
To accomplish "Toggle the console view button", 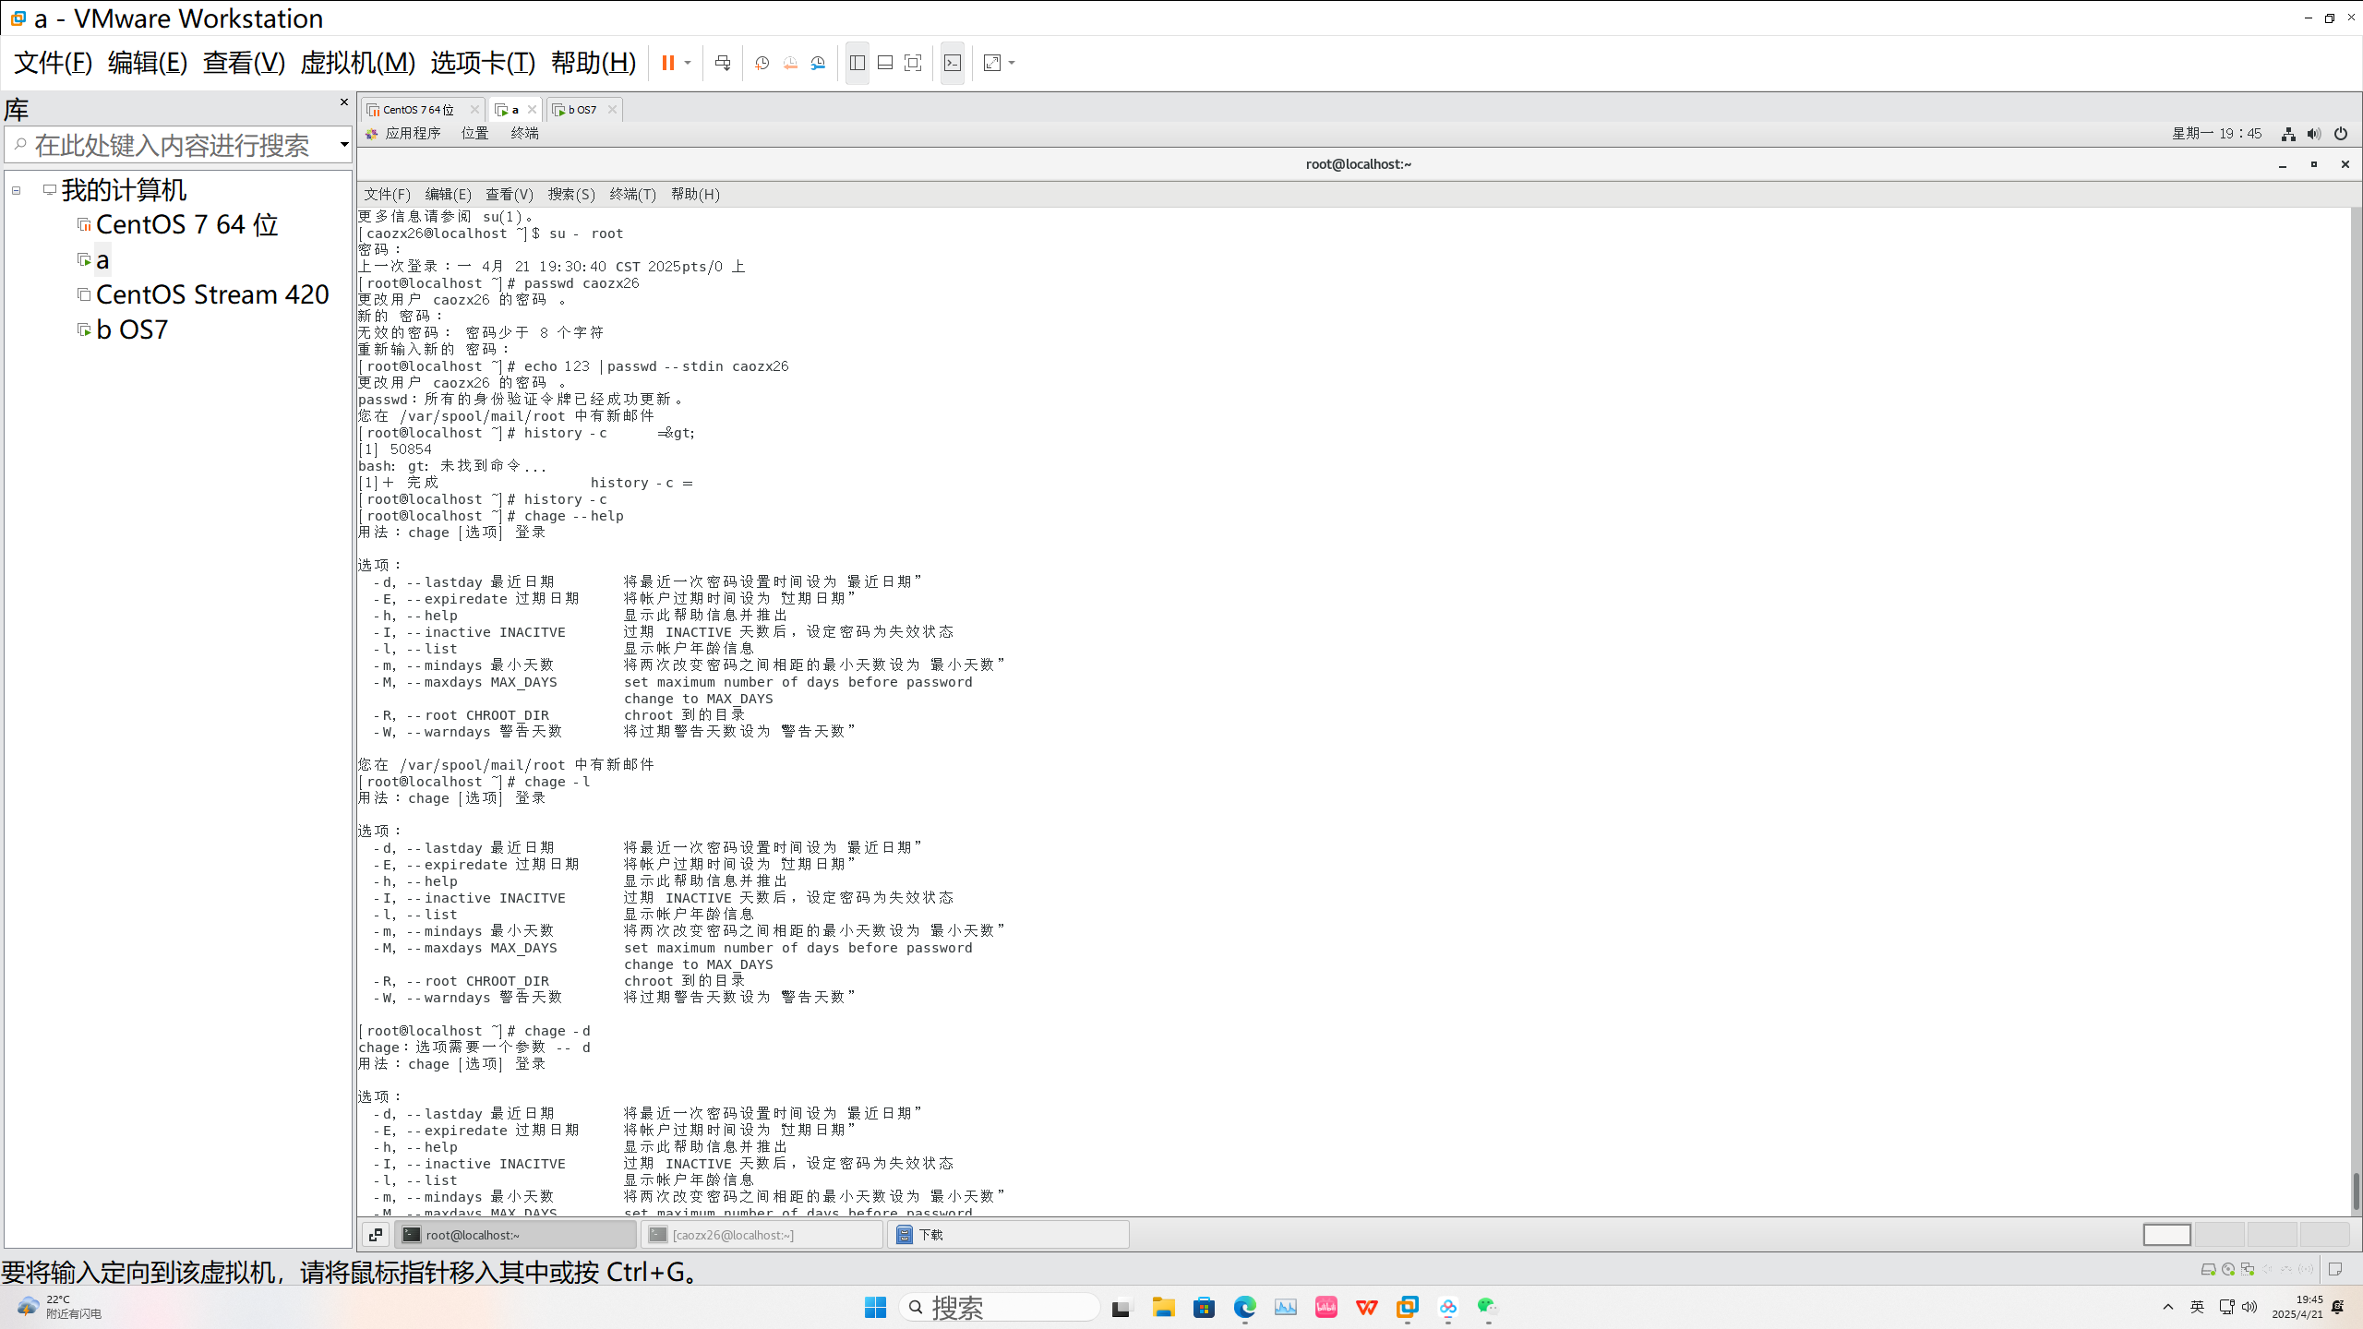I will [953, 63].
